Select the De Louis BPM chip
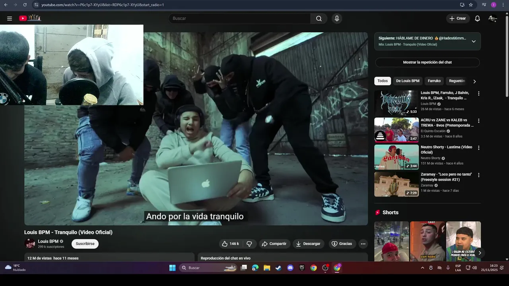Image resolution: width=509 pixels, height=286 pixels. tap(408, 81)
